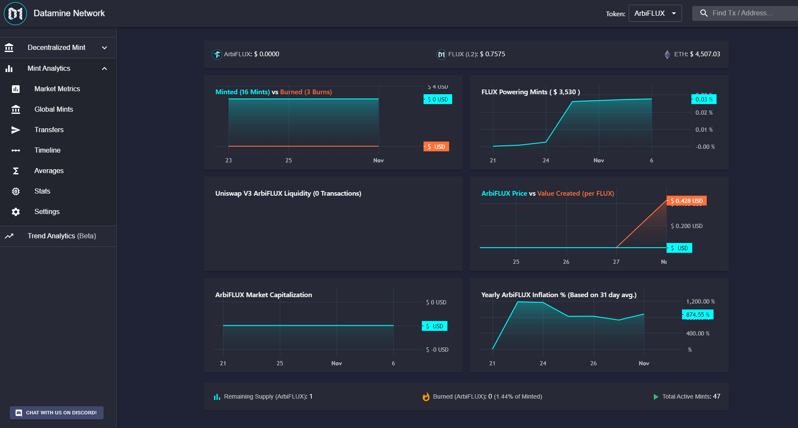The height and width of the screenshot is (428, 798).
Task: Click FLUX Powering Mints chart title
Action: click(531, 92)
